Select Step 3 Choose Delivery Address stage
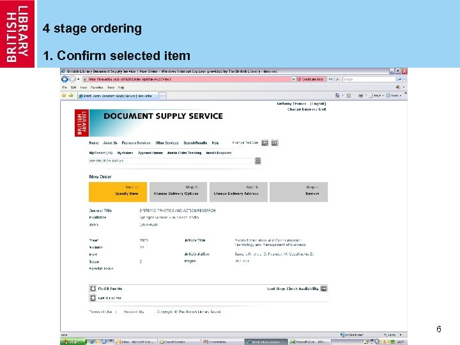Viewport: 460px width, 345px height. (238, 192)
